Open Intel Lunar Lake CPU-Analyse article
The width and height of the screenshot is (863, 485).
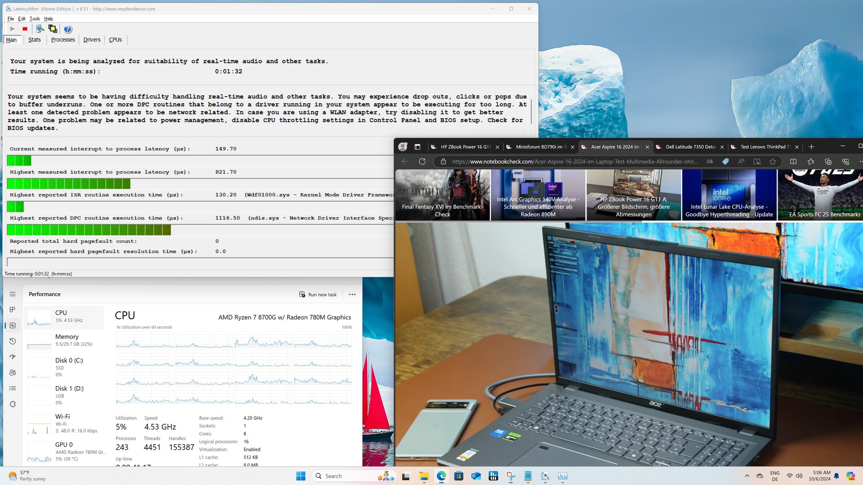[x=729, y=195]
